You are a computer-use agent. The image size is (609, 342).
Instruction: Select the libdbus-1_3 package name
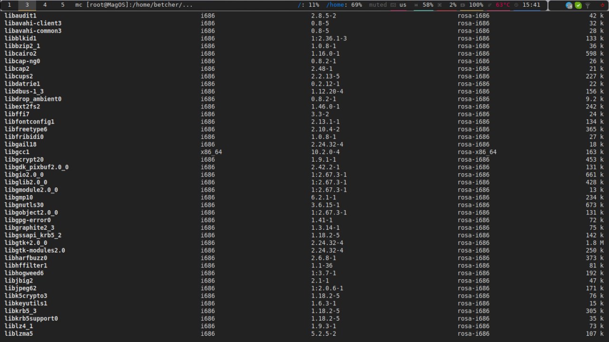pyautogui.click(x=24, y=91)
